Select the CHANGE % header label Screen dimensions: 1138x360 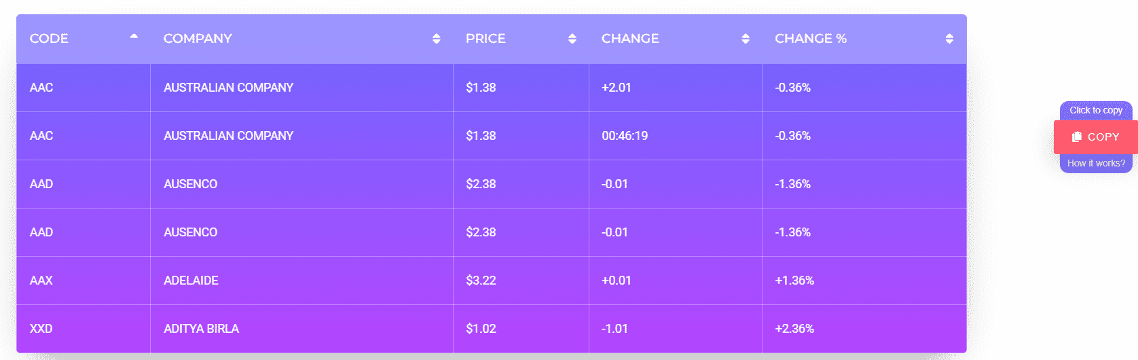tap(810, 39)
